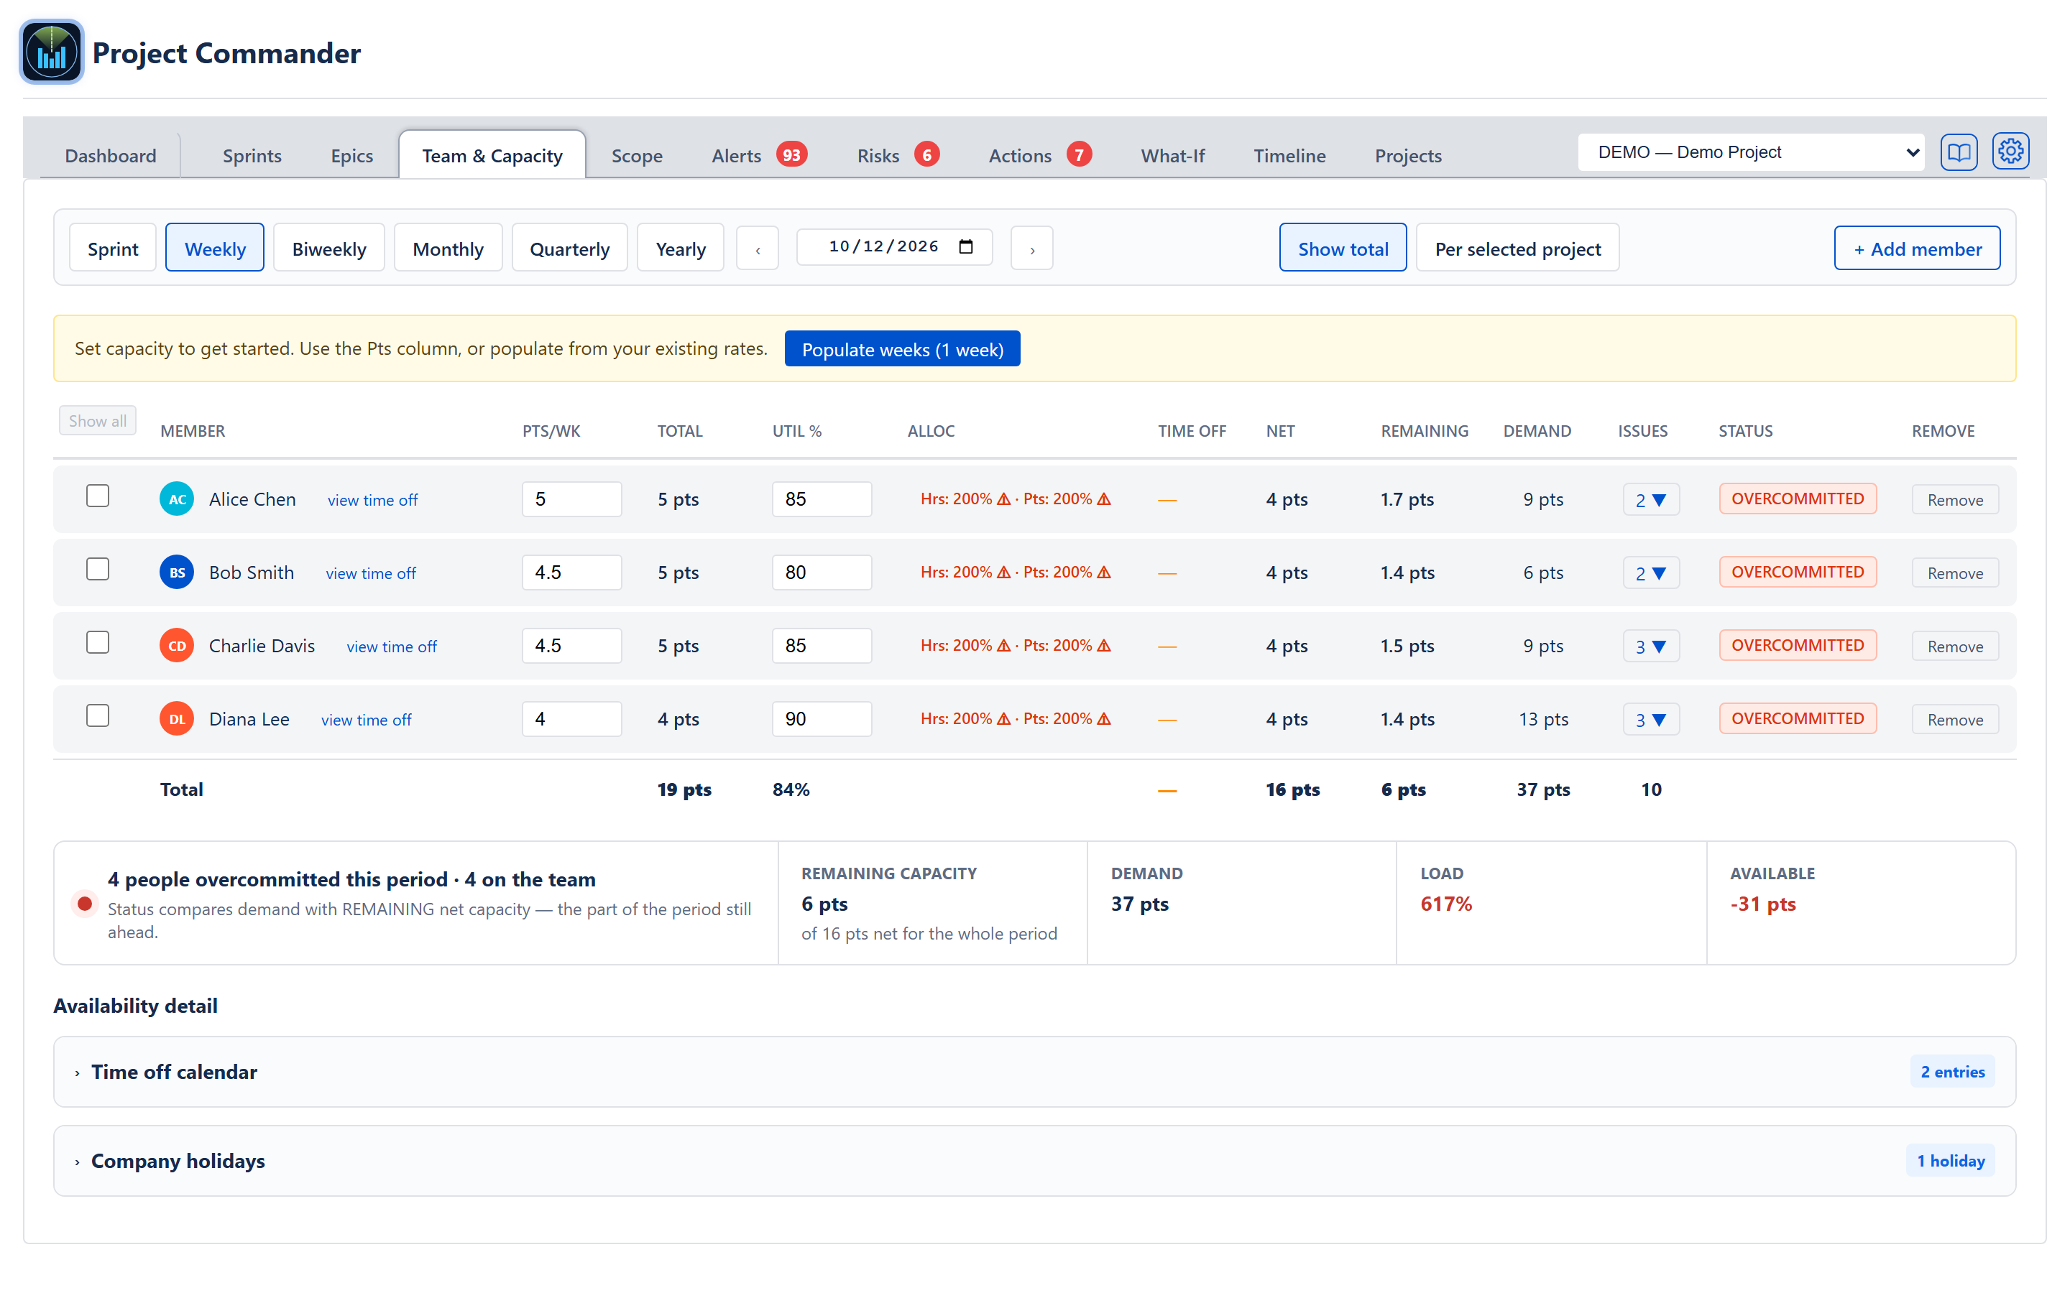2070x1293 pixels.
Task: Expand Charlie Davis's issues dropdown
Action: tap(1651, 646)
